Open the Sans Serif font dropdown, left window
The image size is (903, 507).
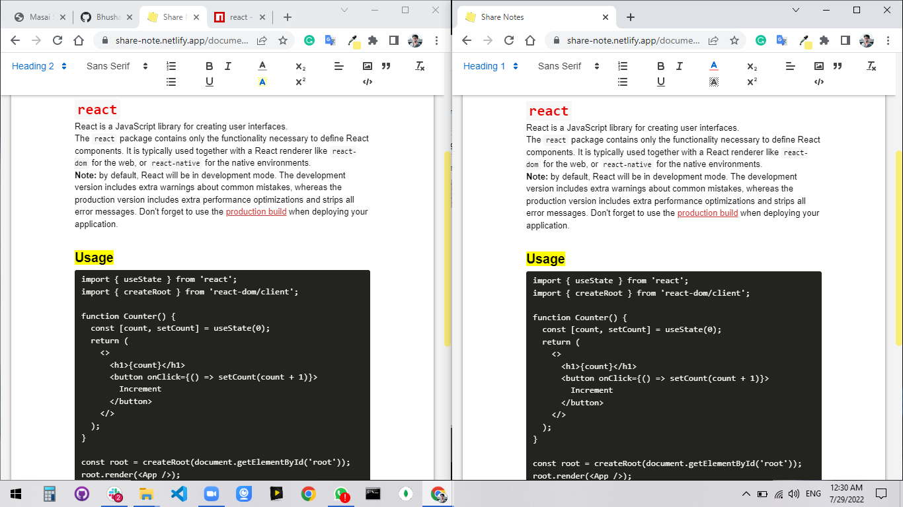point(118,66)
